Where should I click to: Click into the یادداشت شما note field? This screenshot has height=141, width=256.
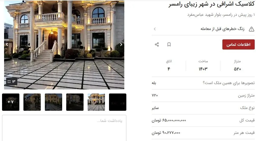coord(64,128)
